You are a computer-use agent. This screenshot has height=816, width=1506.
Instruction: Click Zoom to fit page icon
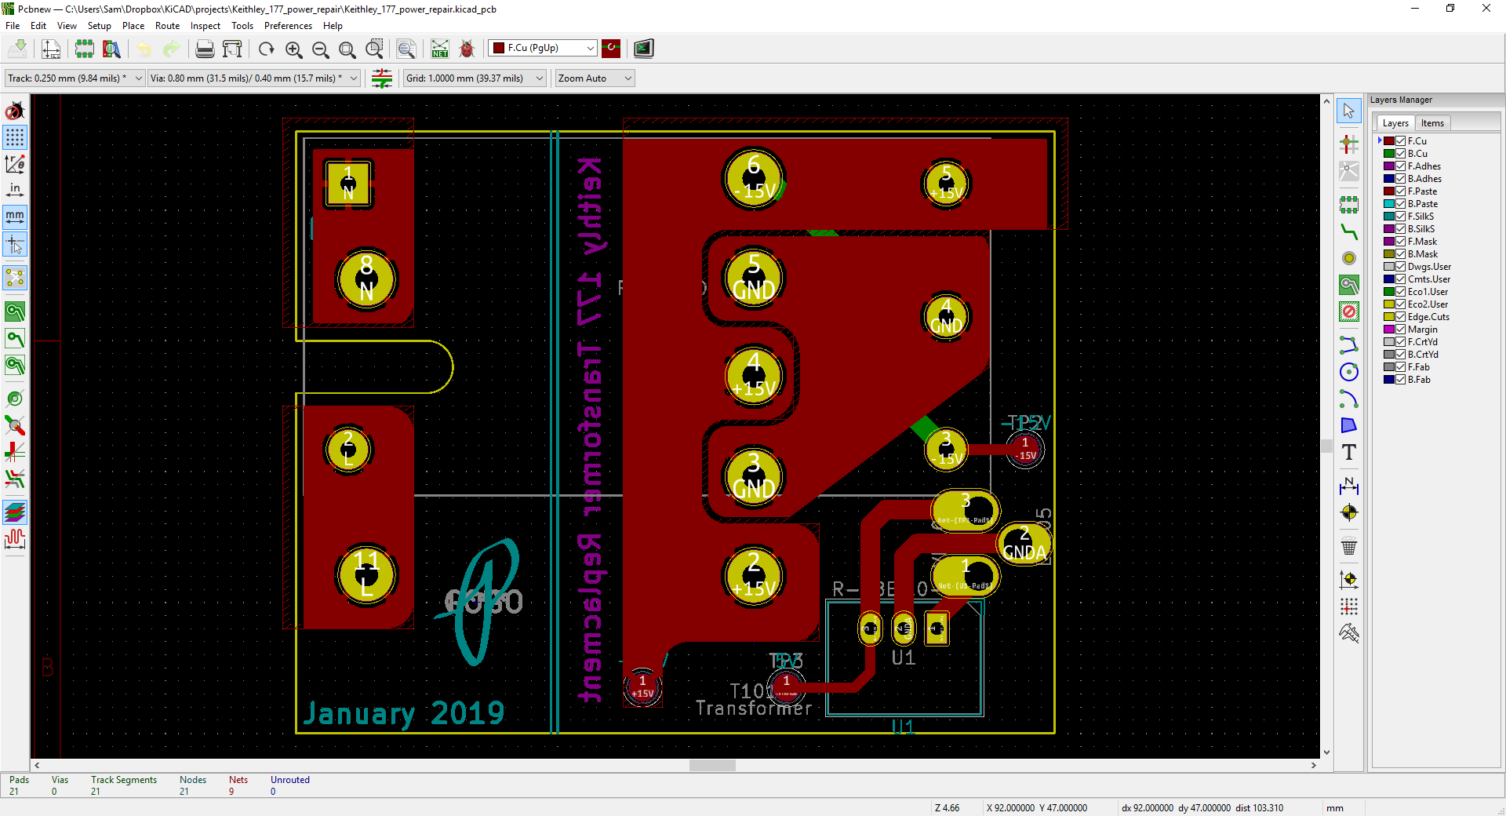pyautogui.click(x=347, y=49)
